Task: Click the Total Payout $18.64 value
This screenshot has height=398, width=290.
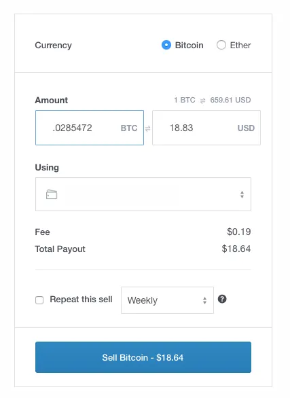Action: pyautogui.click(x=236, y=249)
